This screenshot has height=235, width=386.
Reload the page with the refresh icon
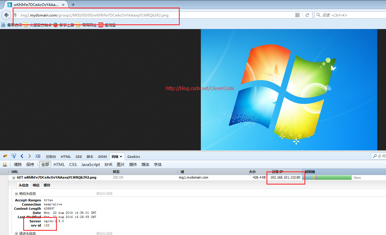pos(307,15)
